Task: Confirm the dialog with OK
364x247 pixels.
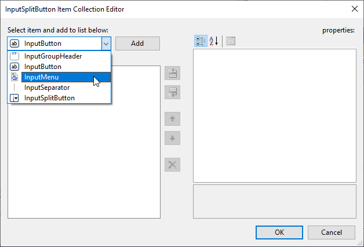Action: coord(279,232)
